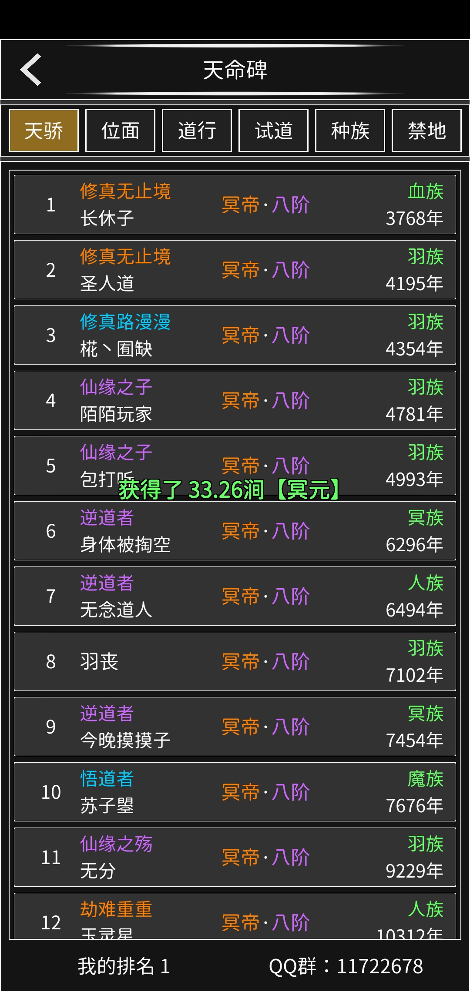Switch to the 位面 tab
The width and height of the screenshot is (470, 992).
(x=120, y=131)
